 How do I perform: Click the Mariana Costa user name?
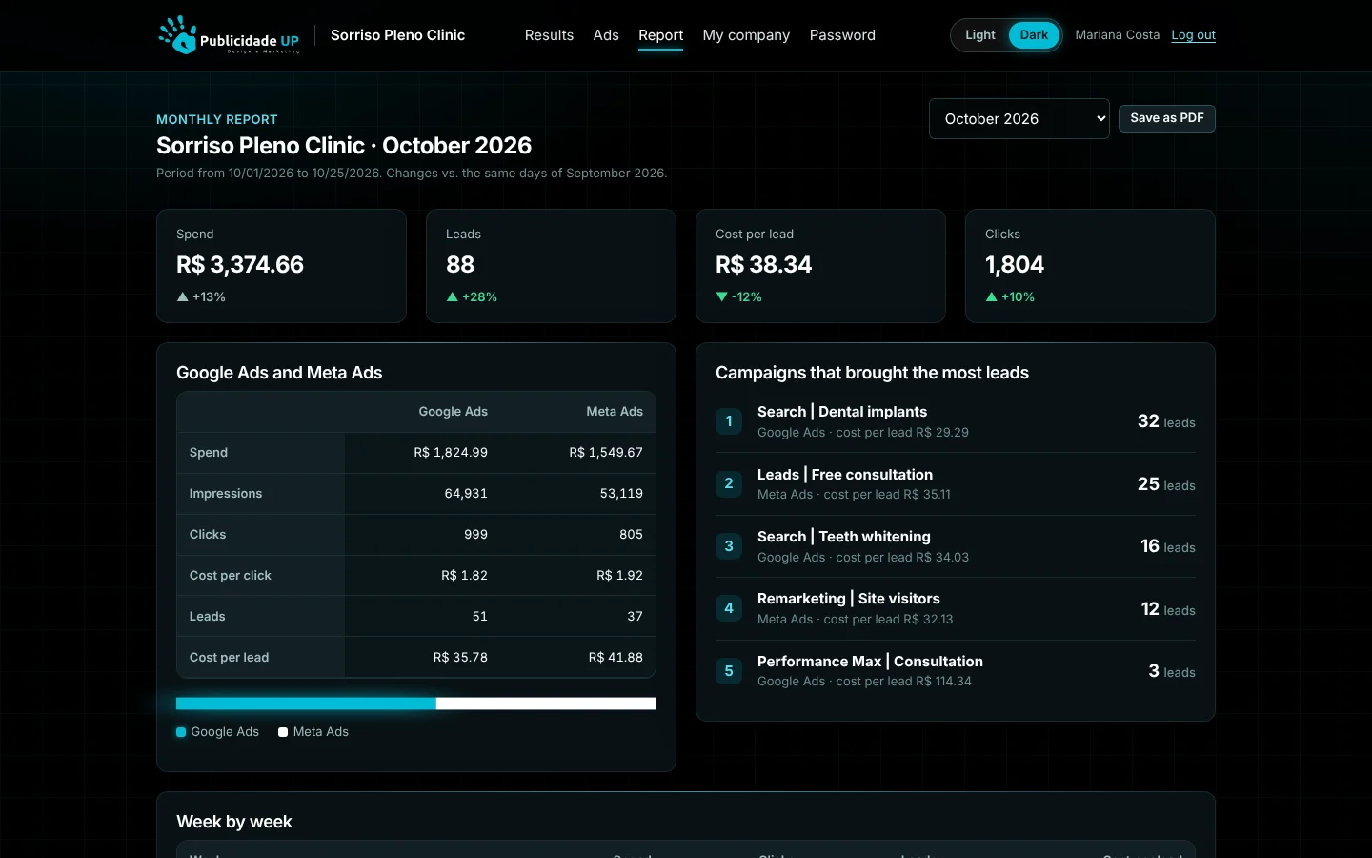coord(1118,35)
